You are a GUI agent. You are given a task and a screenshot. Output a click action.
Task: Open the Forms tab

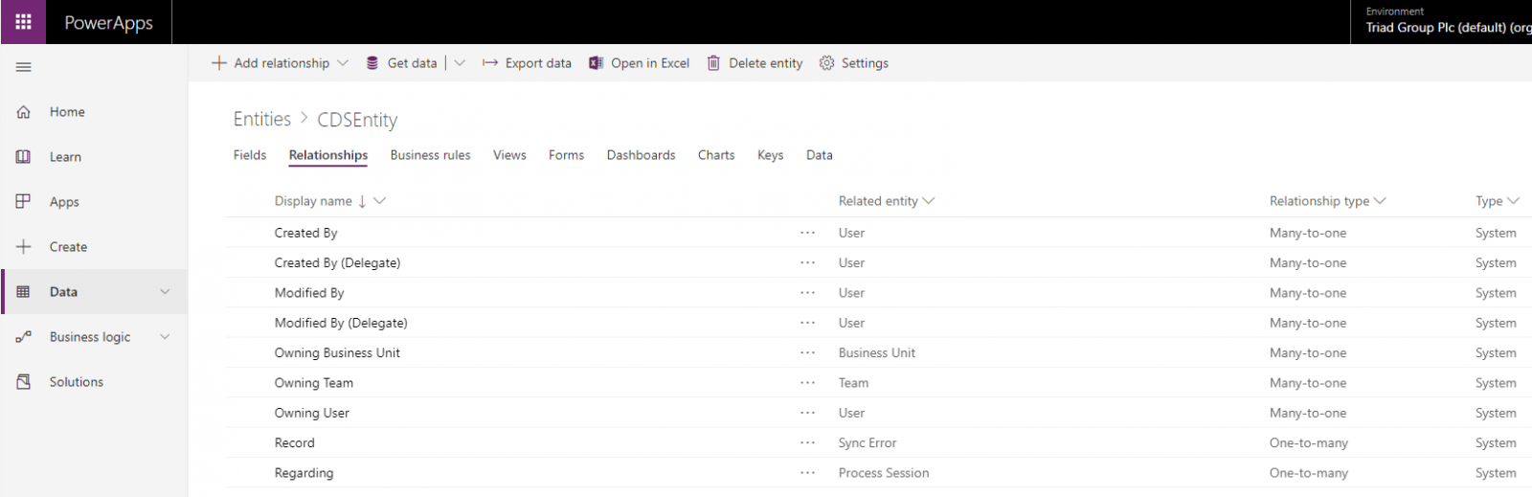[566, 155]
